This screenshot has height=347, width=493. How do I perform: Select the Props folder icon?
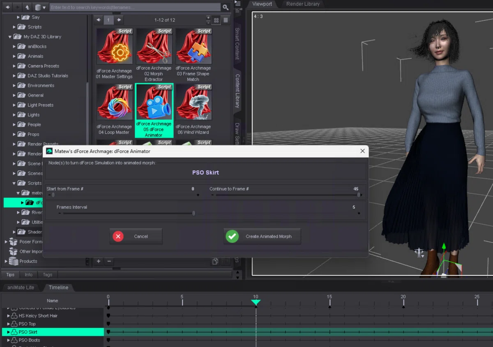click(21, 135)
